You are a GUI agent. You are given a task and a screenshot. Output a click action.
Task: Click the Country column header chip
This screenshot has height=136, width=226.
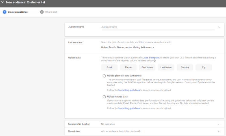click(x=185, y=67)
